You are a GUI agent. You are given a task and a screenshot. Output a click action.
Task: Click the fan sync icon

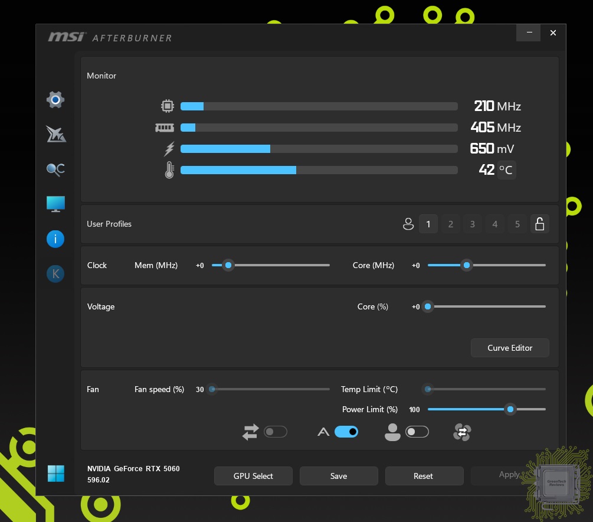coord(462,432)
